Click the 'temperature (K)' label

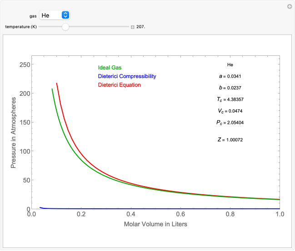[21, 27]
